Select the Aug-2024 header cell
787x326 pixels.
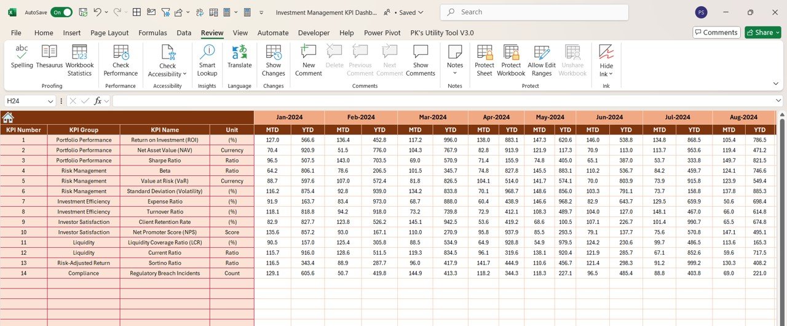click(x=743, y=117)
